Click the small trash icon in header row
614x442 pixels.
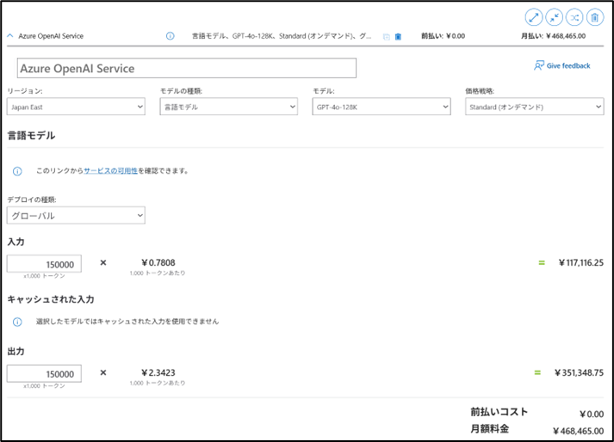pyautogui.click(x=398, y=37)
